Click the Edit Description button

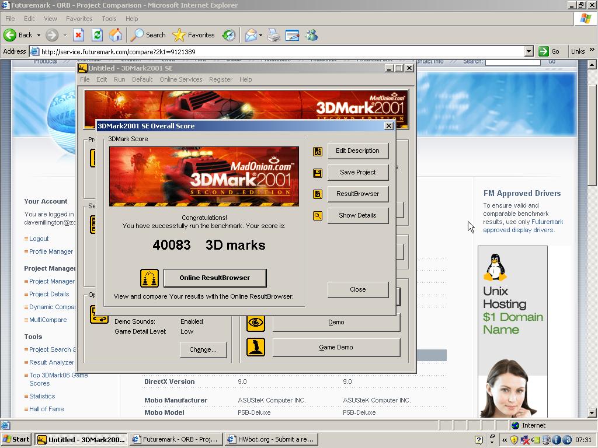tap(358, 151)
